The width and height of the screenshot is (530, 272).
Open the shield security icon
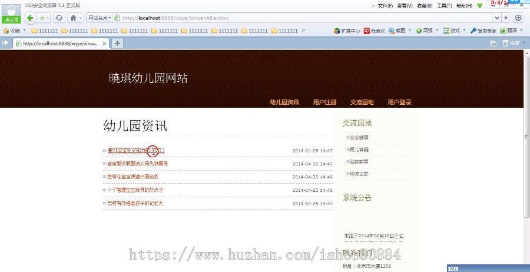tap(518, 18)
